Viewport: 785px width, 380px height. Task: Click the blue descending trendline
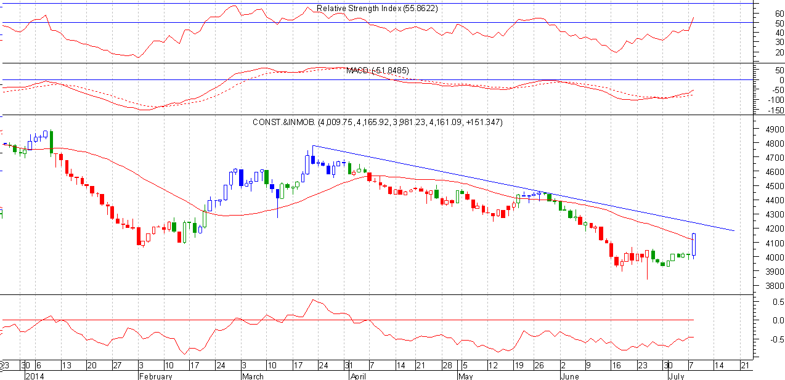click(x=524, y=188)
